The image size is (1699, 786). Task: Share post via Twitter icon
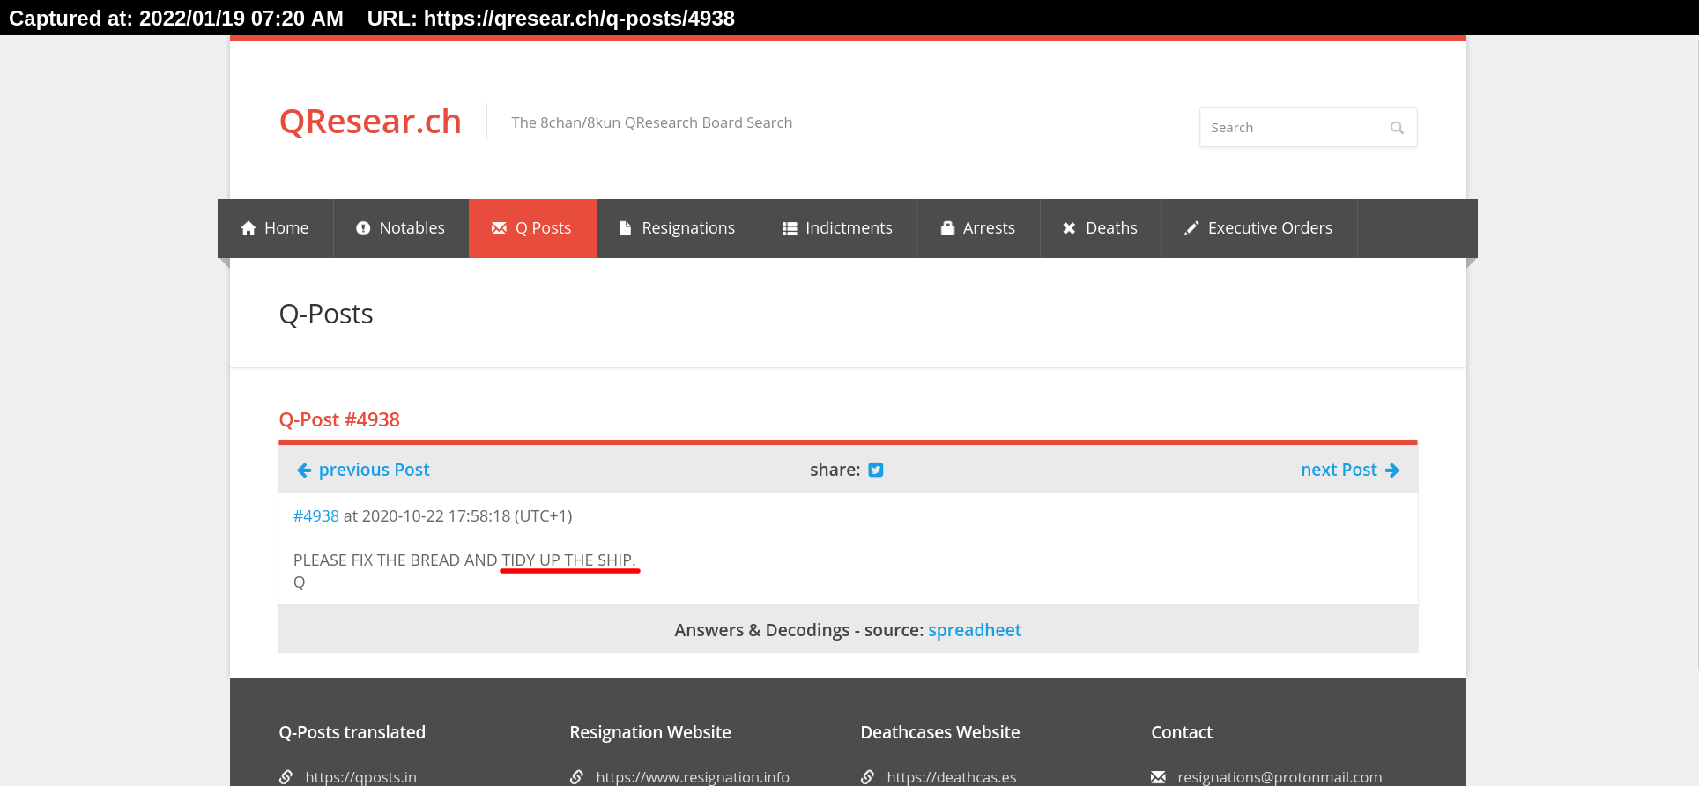[x=876, y=470]
